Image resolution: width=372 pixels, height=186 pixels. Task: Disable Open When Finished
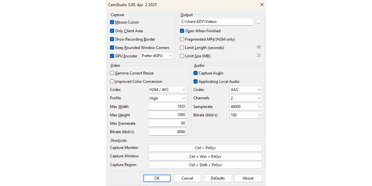pyautogui.click(x=182, y=31)
